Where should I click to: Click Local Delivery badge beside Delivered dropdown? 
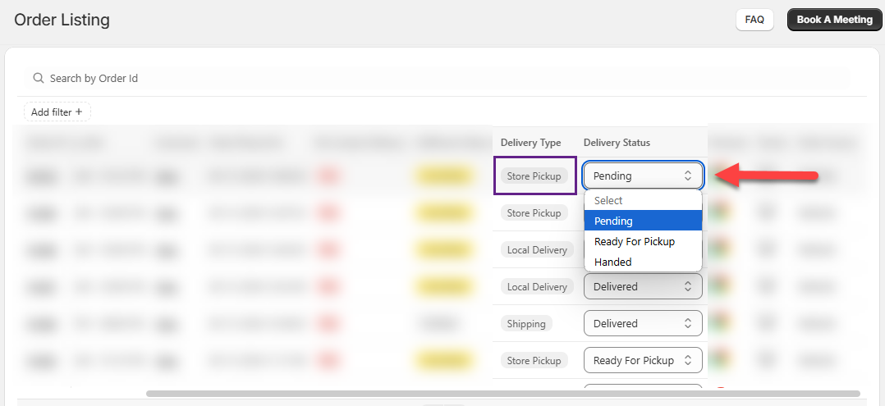537,286
